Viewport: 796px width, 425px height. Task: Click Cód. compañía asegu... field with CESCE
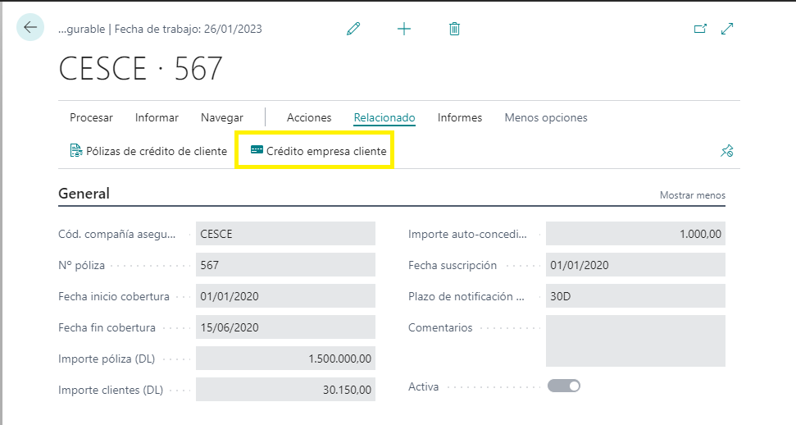pos(285,234)
